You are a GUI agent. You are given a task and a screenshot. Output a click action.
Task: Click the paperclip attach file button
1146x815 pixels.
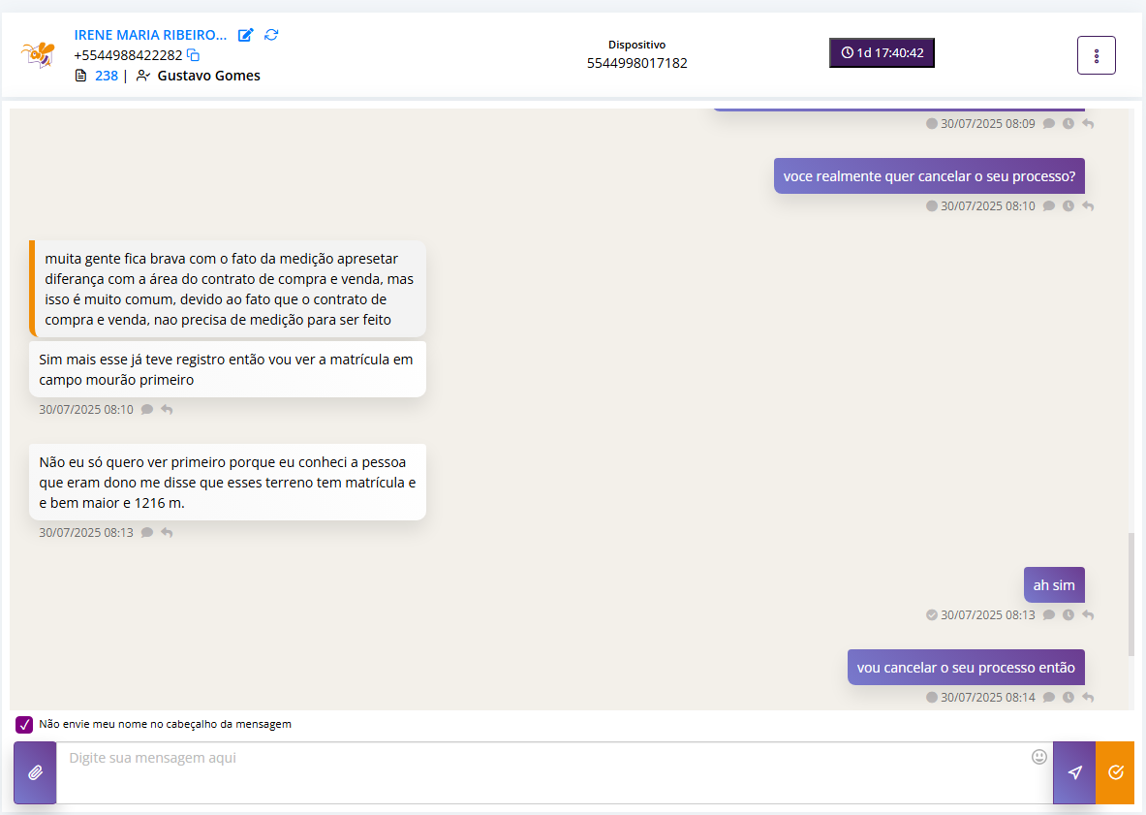point(35,772)
